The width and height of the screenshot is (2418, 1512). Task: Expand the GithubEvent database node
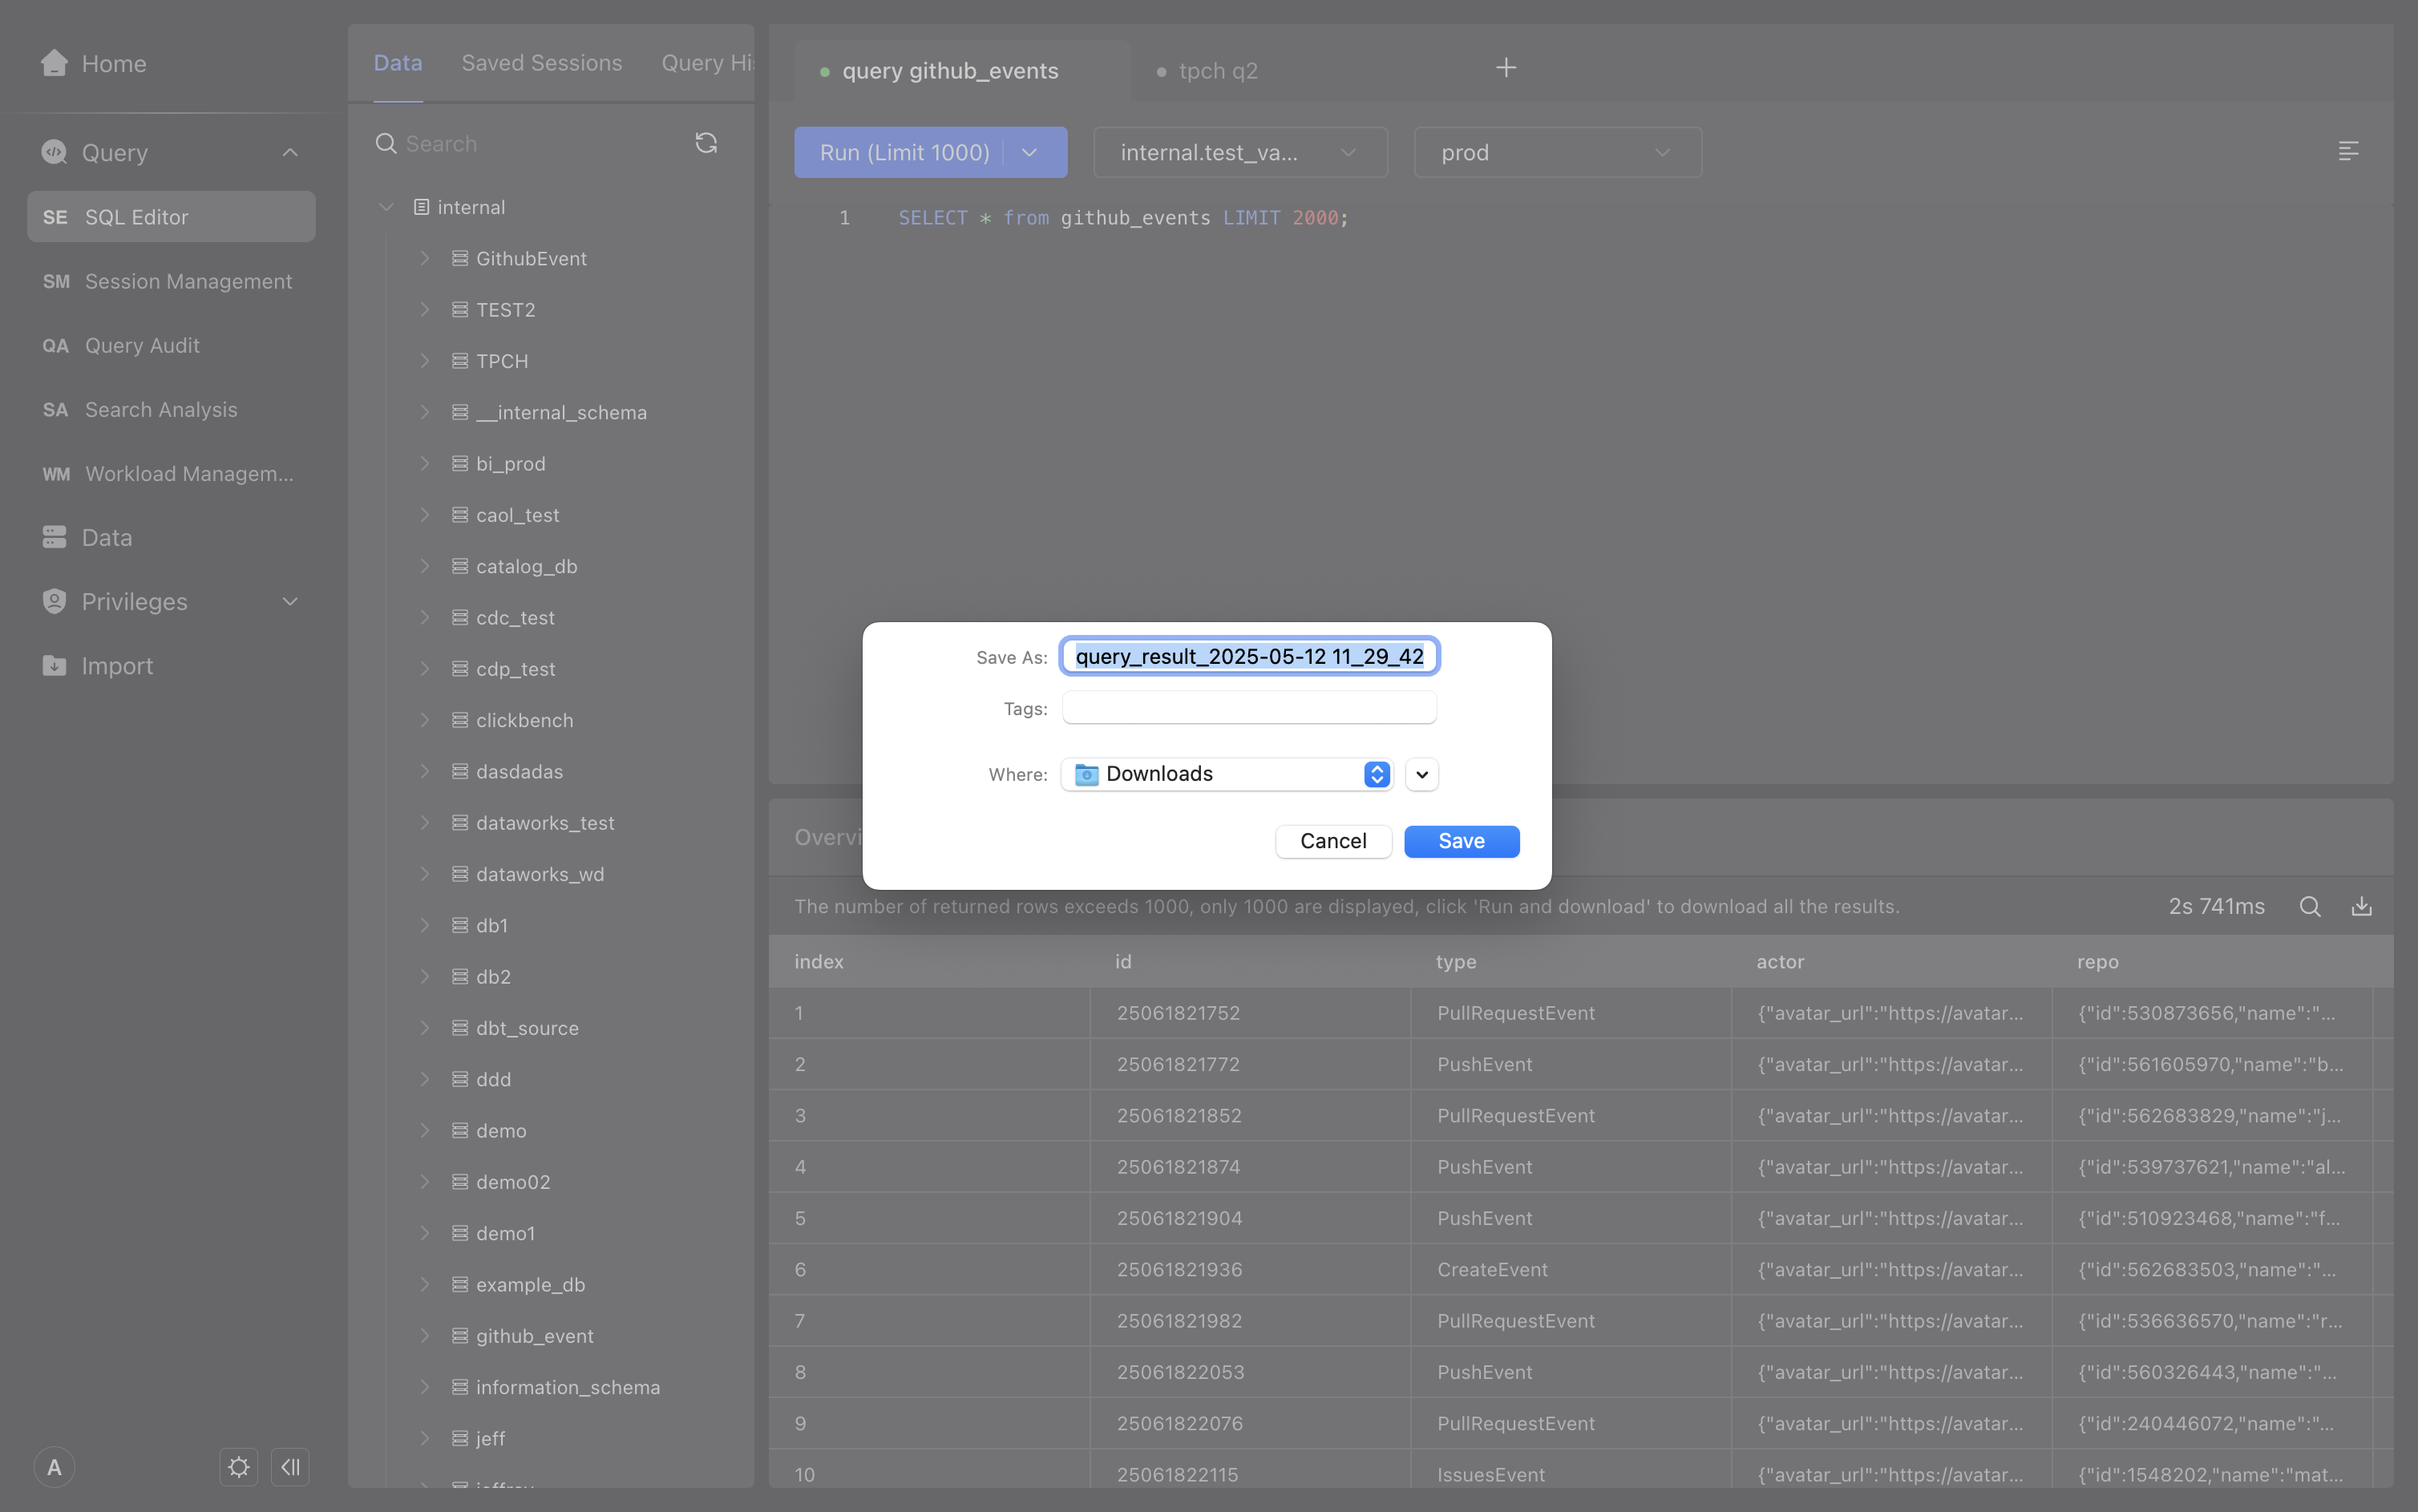coord(424,258)
